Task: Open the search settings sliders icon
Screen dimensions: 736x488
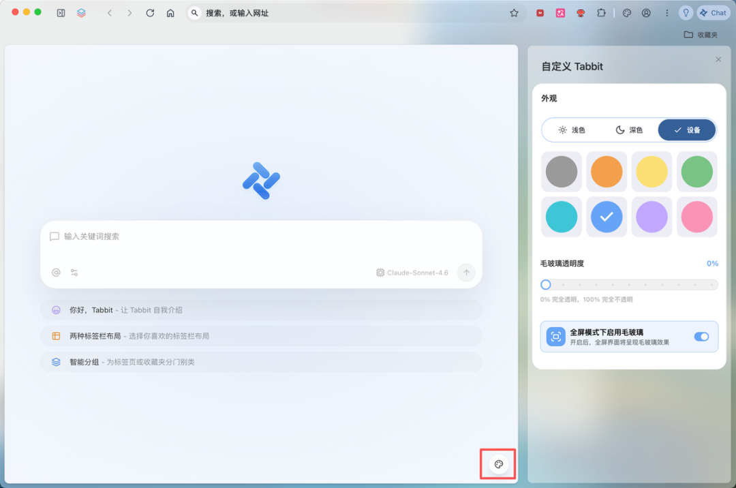Action: 74,273
